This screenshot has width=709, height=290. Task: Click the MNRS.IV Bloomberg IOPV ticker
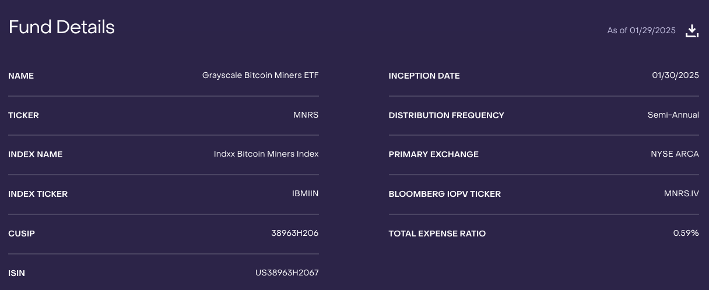tap(681, 194)
